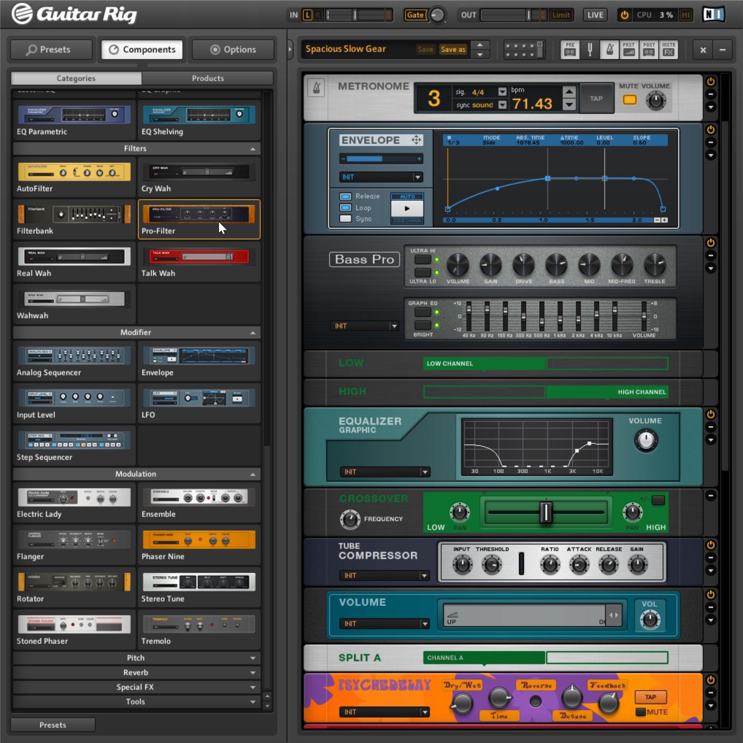Viewport: 743px width, 743px height.
Task: Open the PRST preset volume icon
Action: coord(629,49)
